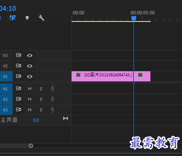Screen dimensions: 182x156
Task: Click the fx badge on the second clip segment
Action: click(140, 75)
